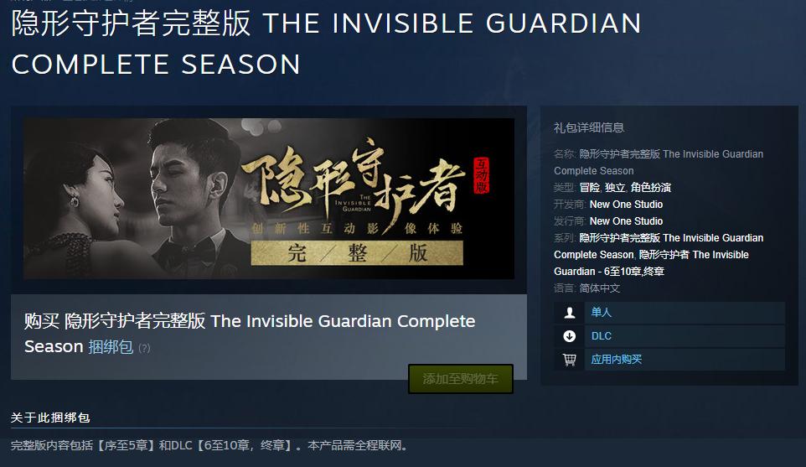Screen dimensions: 806x467
Task: Click the bundle question mark help icon
Action: [144, 348]
